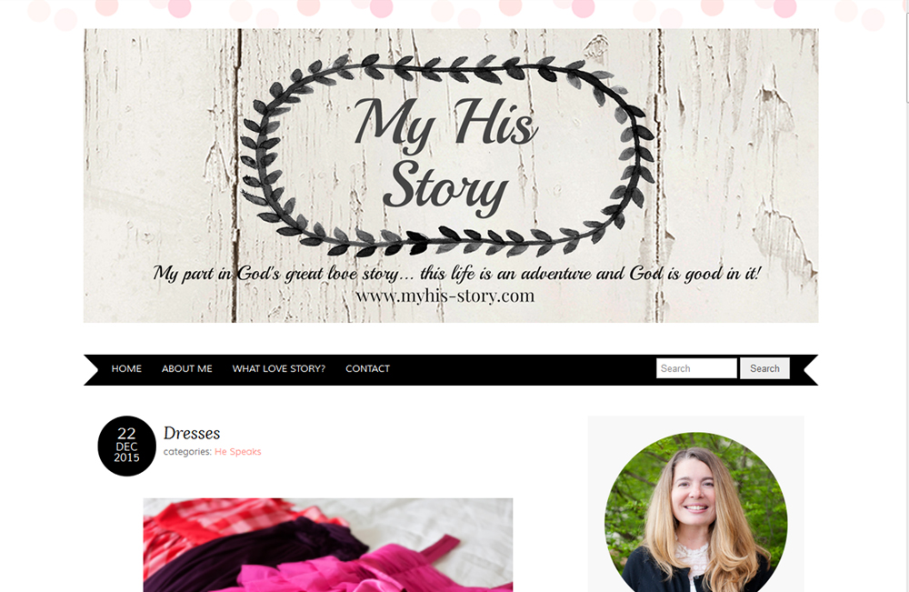Screen dimensions: 909x592
Task: Open the CONTACT page
Action: tap(367, 369)
